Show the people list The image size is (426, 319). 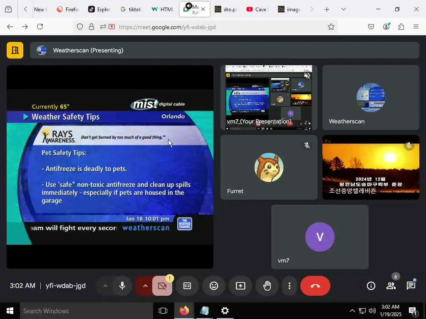(391, 286)
